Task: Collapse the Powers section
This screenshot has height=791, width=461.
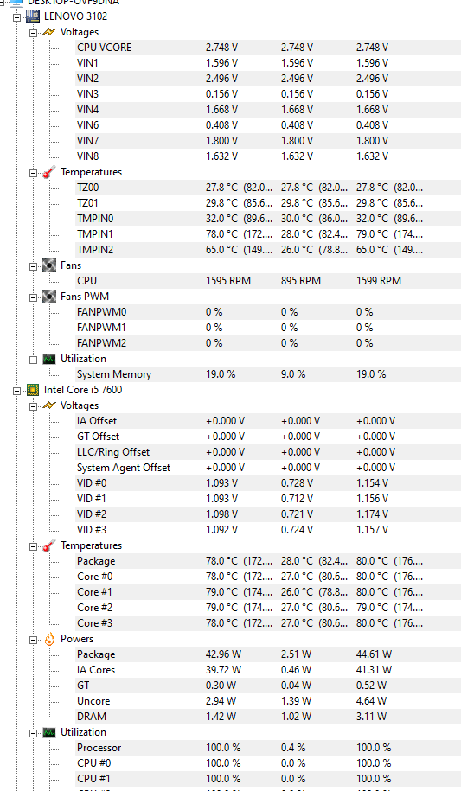Action: coord(33,640)
